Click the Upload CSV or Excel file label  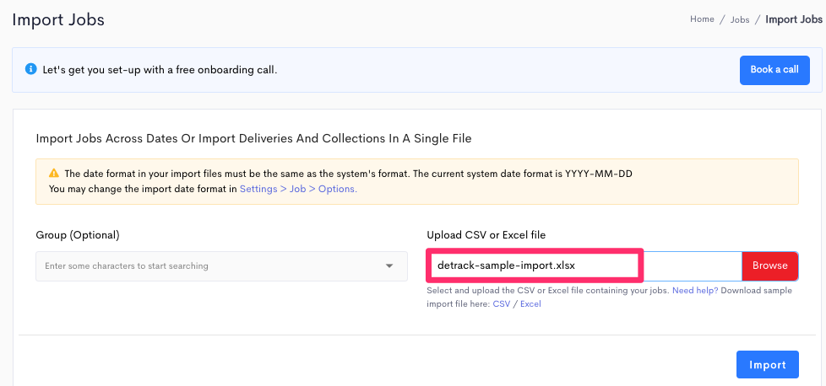click(486, 235)
